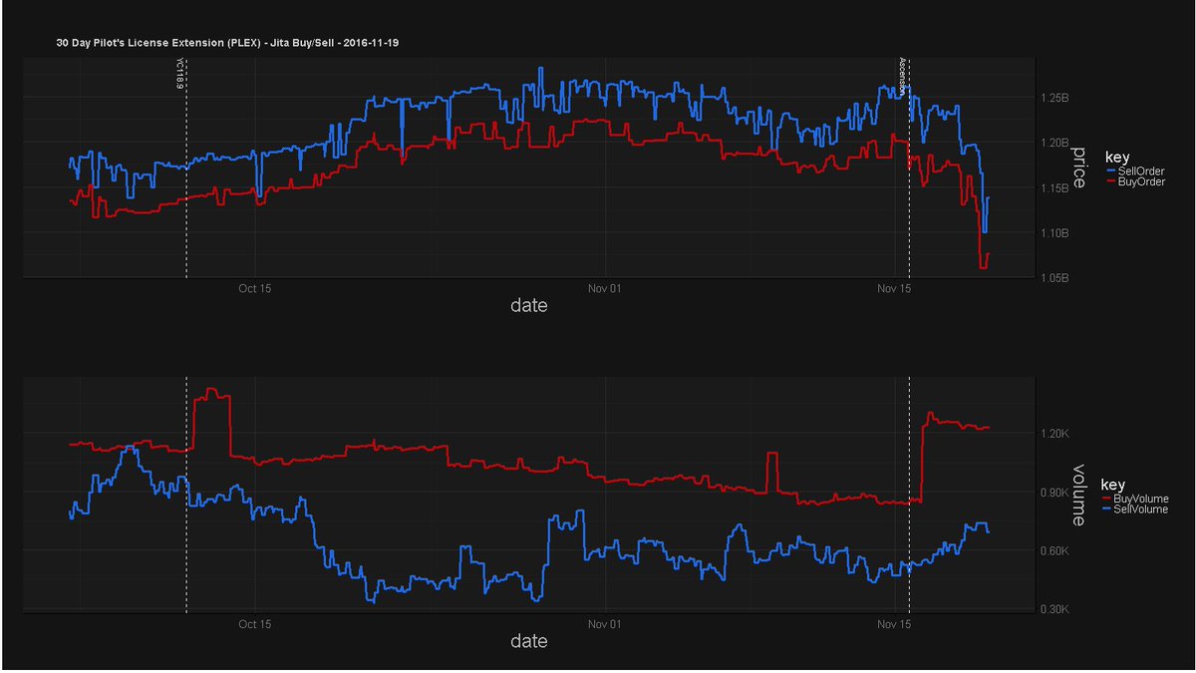Click the Ascension marker label in the price chart
The height and width of the screenshot is (673, 1196).
click(903, 76)
